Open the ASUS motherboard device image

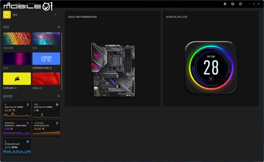[x=113, y=70]
